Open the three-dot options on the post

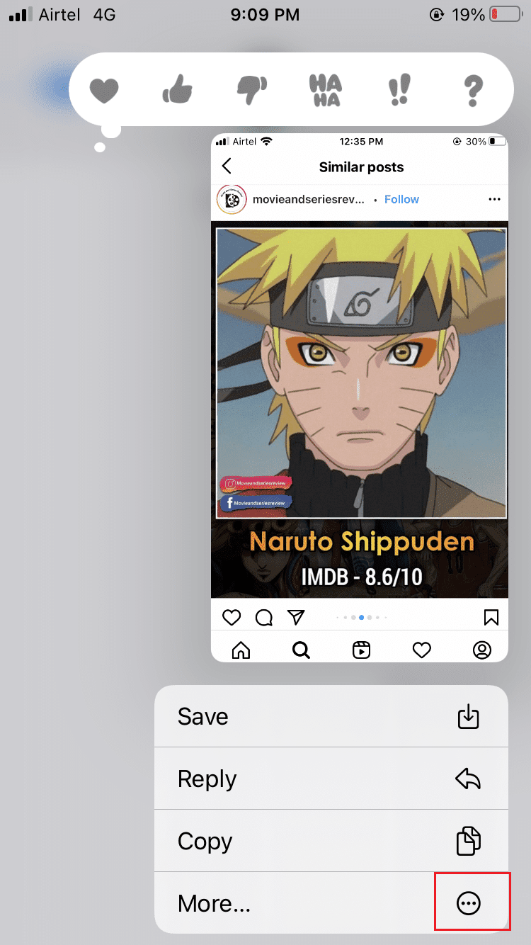point(494,199)
